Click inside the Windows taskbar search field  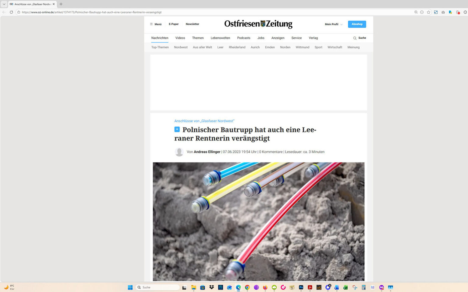tap(158, 287)
